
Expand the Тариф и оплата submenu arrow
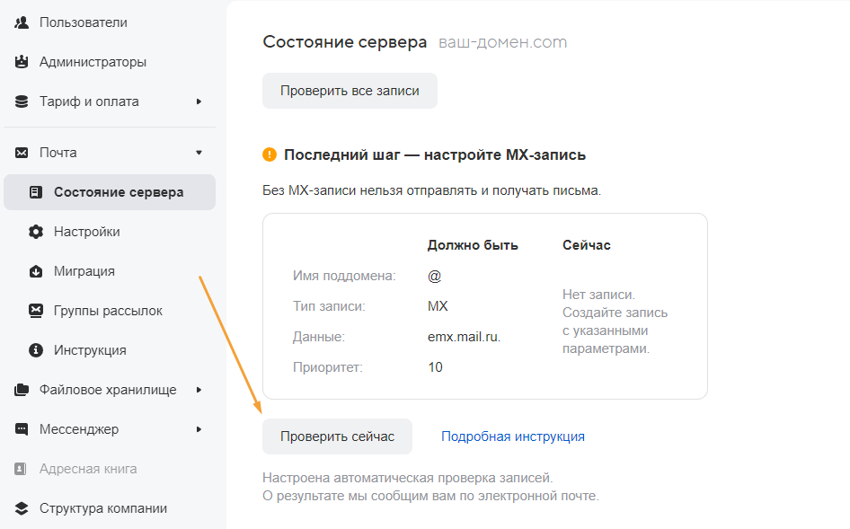(x=199, y=101)
